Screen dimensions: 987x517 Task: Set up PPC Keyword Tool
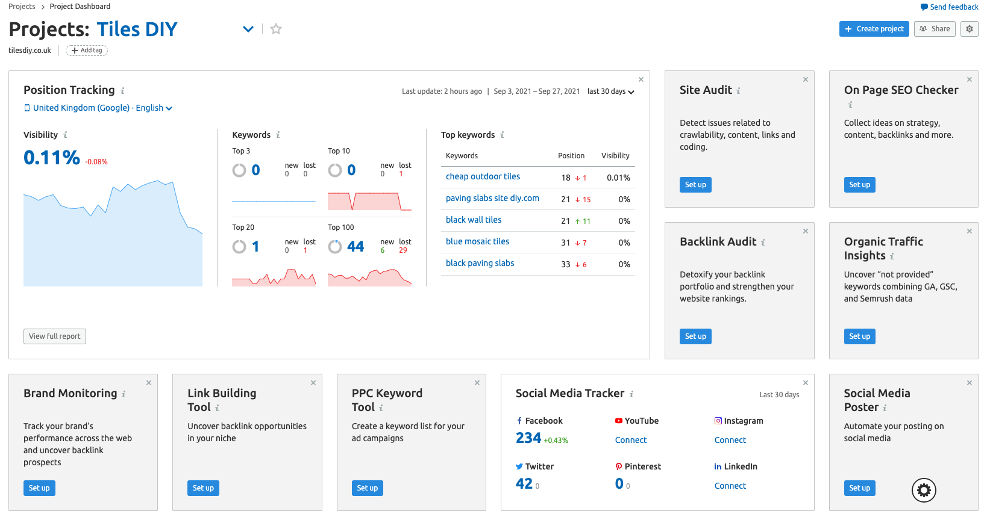point(368,488)
